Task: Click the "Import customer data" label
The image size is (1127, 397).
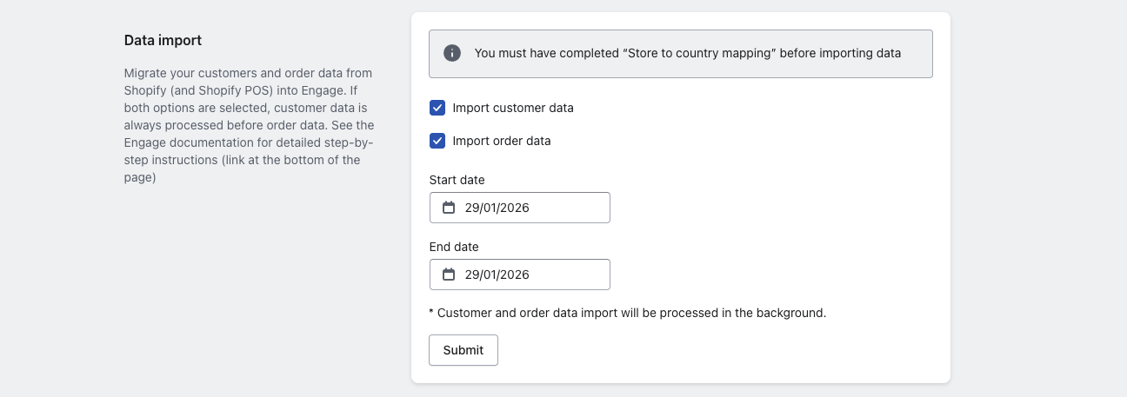Action: (x=513, y=108)
